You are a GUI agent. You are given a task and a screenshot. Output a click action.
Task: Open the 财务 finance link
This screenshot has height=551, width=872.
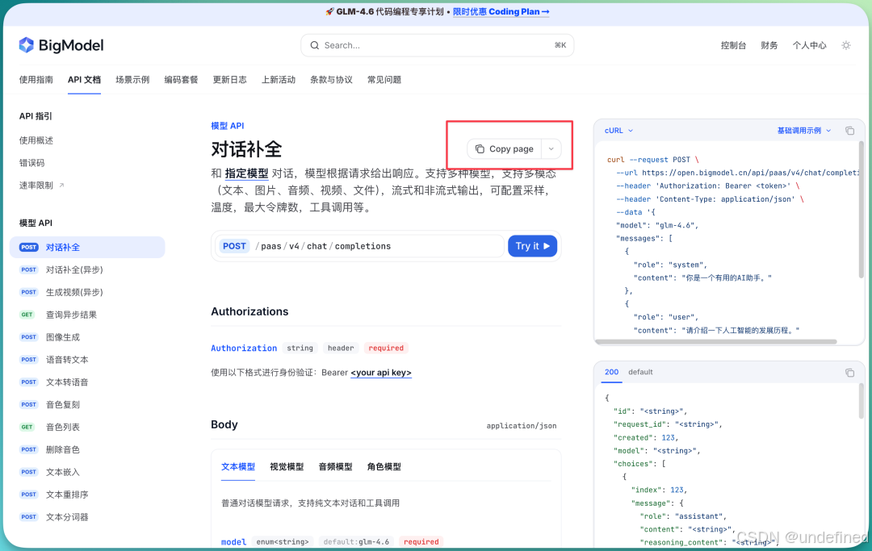[769, 45]
